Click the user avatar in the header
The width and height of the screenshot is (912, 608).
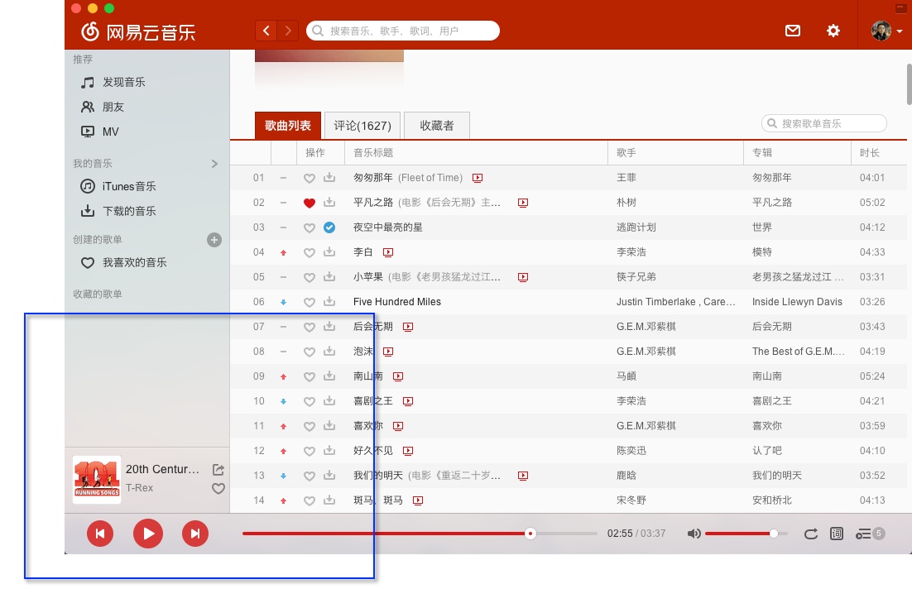pyautogui.click(x=881, y=31)
